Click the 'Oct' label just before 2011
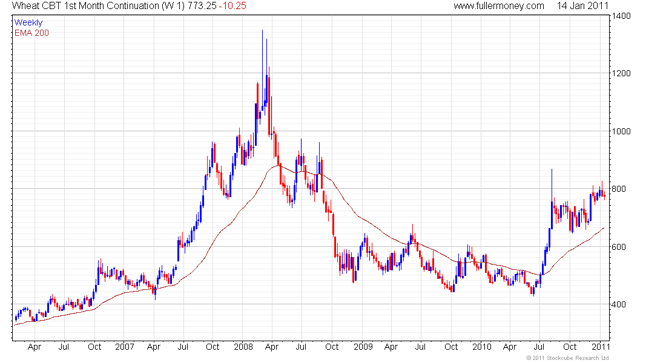This screenshot has height=363, width=666. tap(570, 347)
